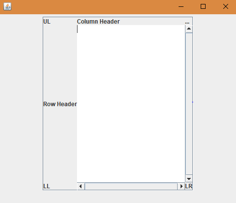Click the horizontal scrollbar right arrow
This screenshot has width=236, height=203.
pos(181,186)
